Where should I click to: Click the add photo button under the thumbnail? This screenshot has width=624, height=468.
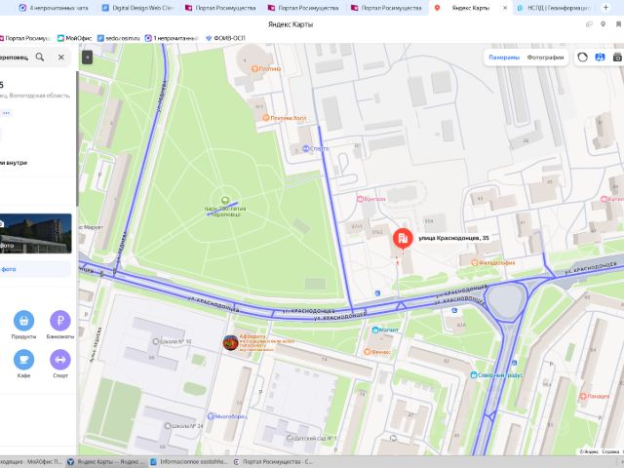36,269
